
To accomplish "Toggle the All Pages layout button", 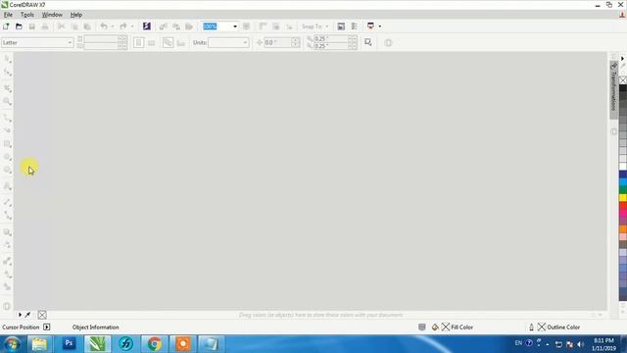I will click(x=168, y=43).
